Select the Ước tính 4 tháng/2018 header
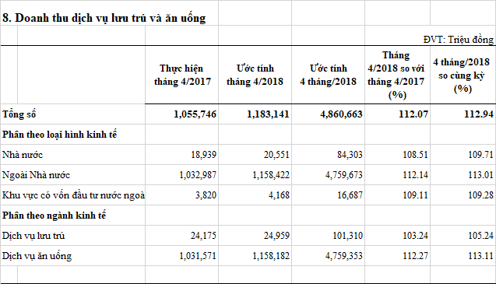496x284 pixels. pyautogui.click(x=328, y=75)
